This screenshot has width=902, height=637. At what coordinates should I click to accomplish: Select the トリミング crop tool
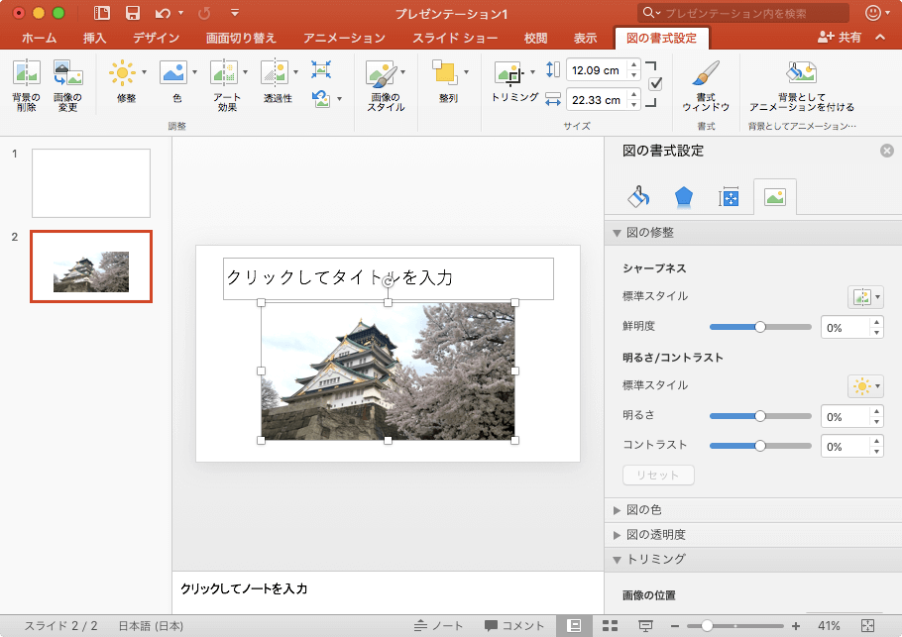pos(509,75)
